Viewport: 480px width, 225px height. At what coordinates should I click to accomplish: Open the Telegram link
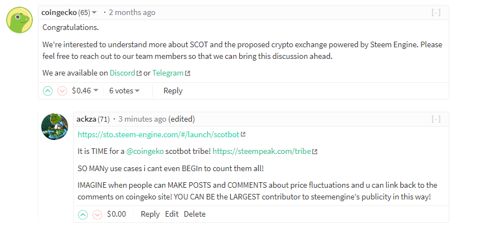168,73
